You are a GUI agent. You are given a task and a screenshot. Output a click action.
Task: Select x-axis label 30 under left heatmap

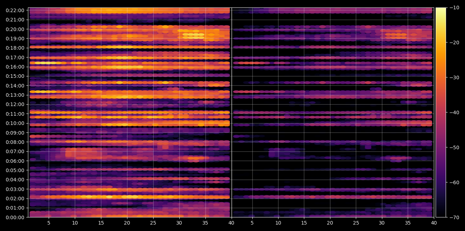[179, 223]
